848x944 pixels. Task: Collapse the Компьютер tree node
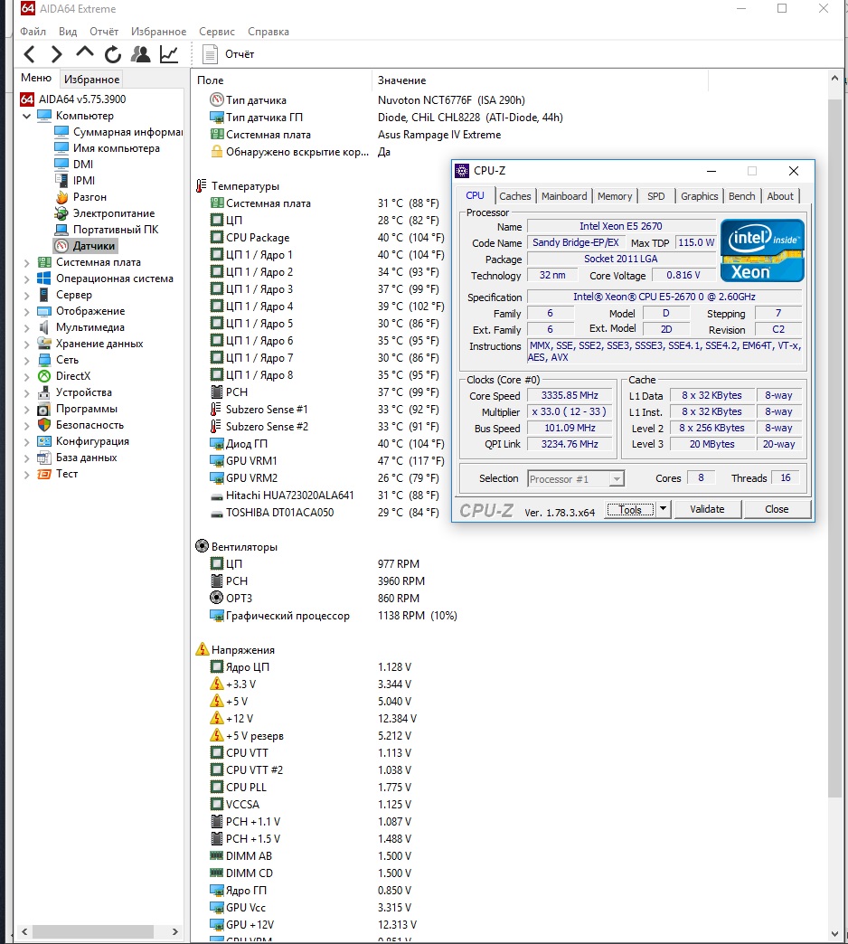(26, 116)
